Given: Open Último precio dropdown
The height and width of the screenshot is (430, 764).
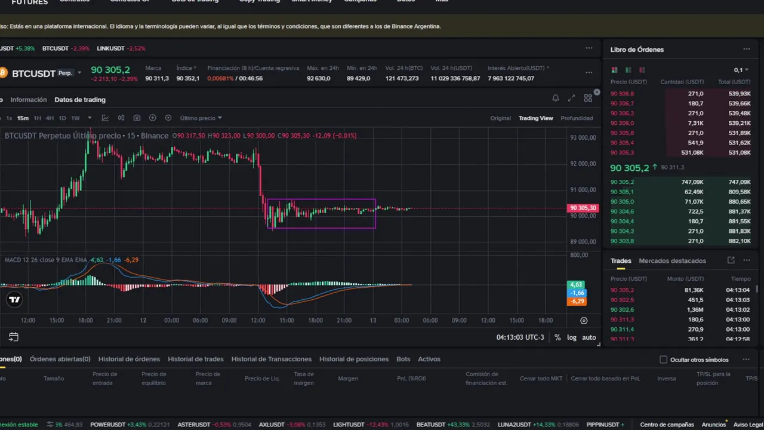Looking at the screenshot, I should point(201,118).
